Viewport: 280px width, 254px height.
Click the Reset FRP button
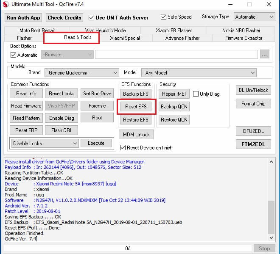[x=26, y=130]
